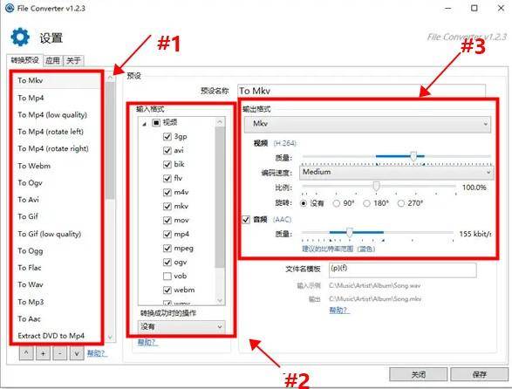The height and width of the screenshot is (389, 512).
Task: Switch to the 应用 tab
Action: (x=53, y=60)
